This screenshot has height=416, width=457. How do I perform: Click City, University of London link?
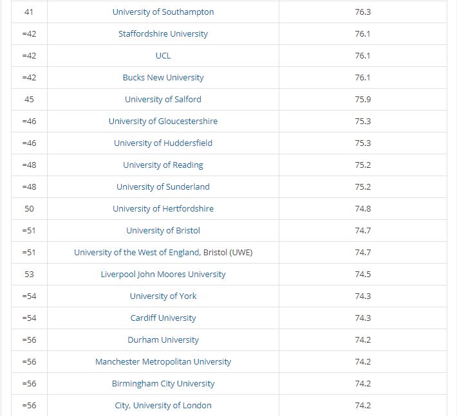coord(163,405)
